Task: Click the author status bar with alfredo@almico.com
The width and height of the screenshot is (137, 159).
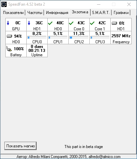Action: pyautogui.click(x=68, y=157)
